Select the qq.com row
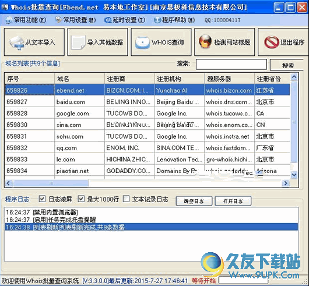Screen dimensions: 309x286 (148, 147)
